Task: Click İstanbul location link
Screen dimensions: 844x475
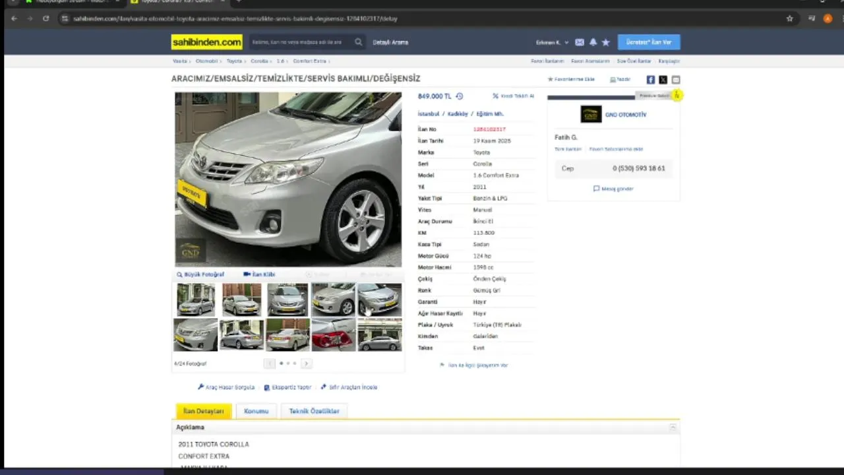Action: pos(428,114)
